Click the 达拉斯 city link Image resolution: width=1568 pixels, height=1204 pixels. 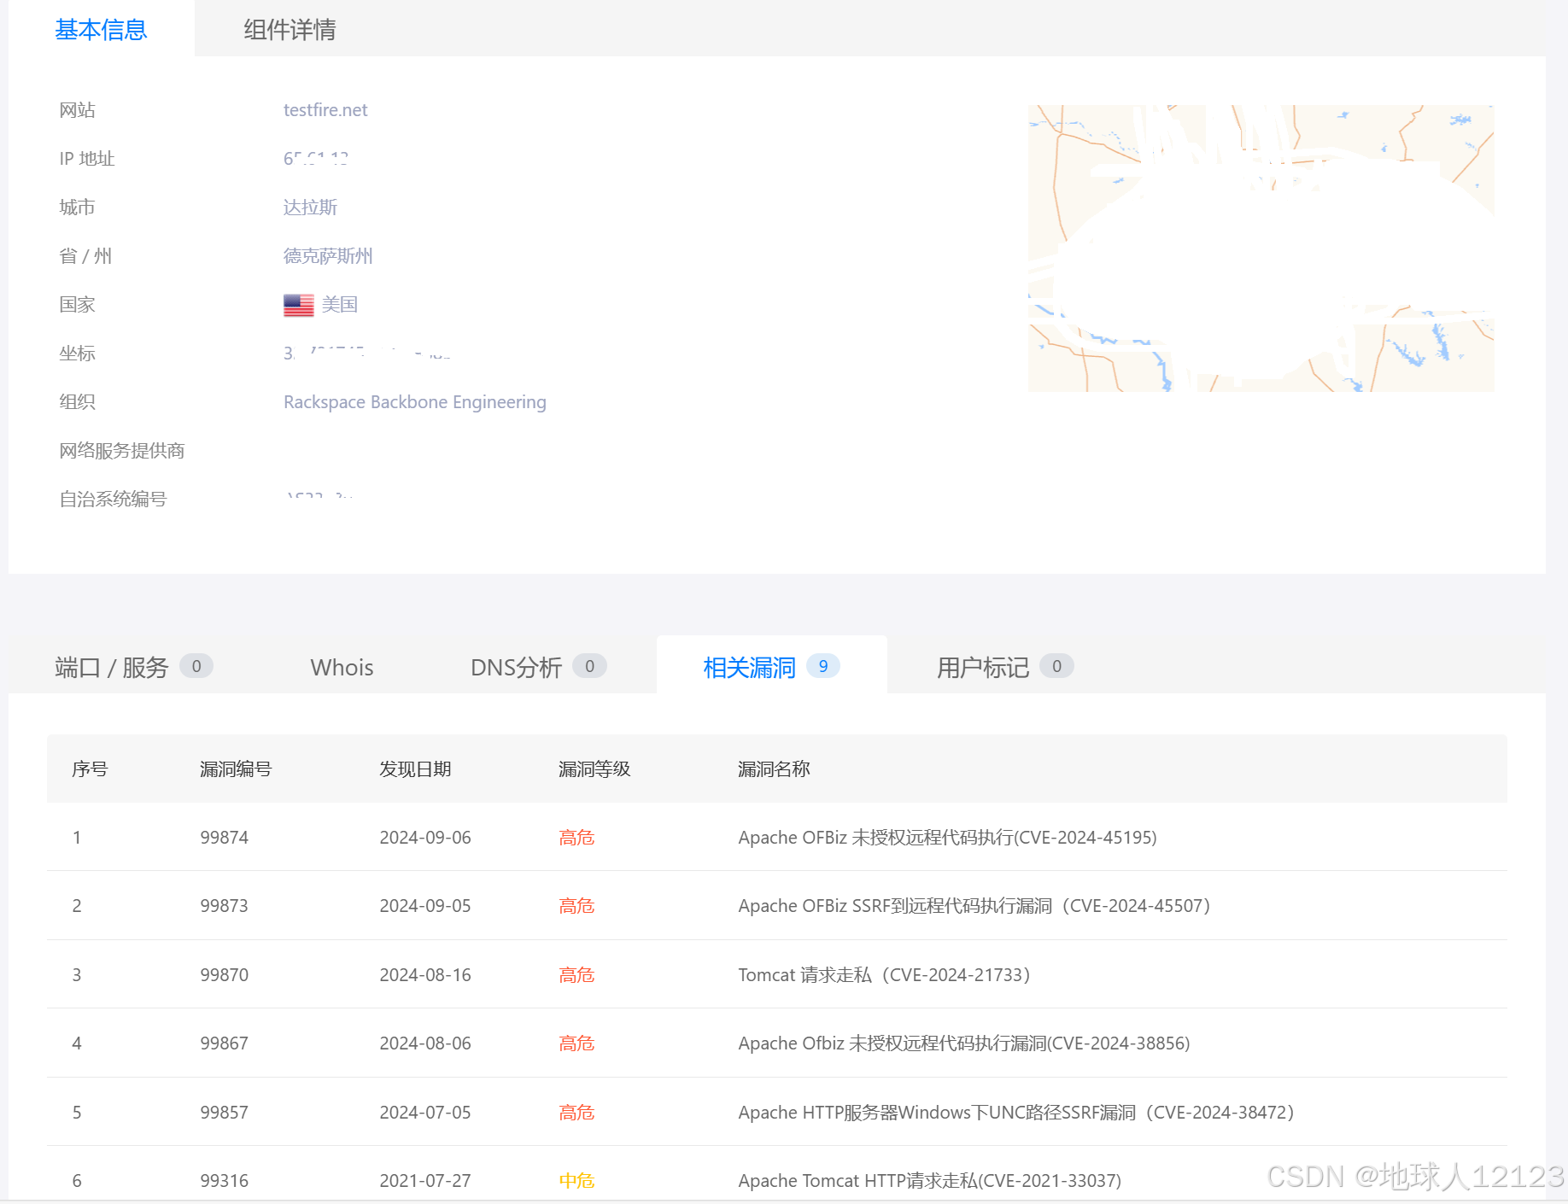coord(310,207)
